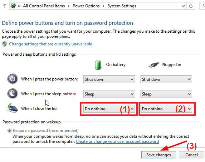Image resolution: width=205 pixels, height=162 pixels.
Task: Expand close lid Plugged in dropdown
Action: [x=166, y=109]
